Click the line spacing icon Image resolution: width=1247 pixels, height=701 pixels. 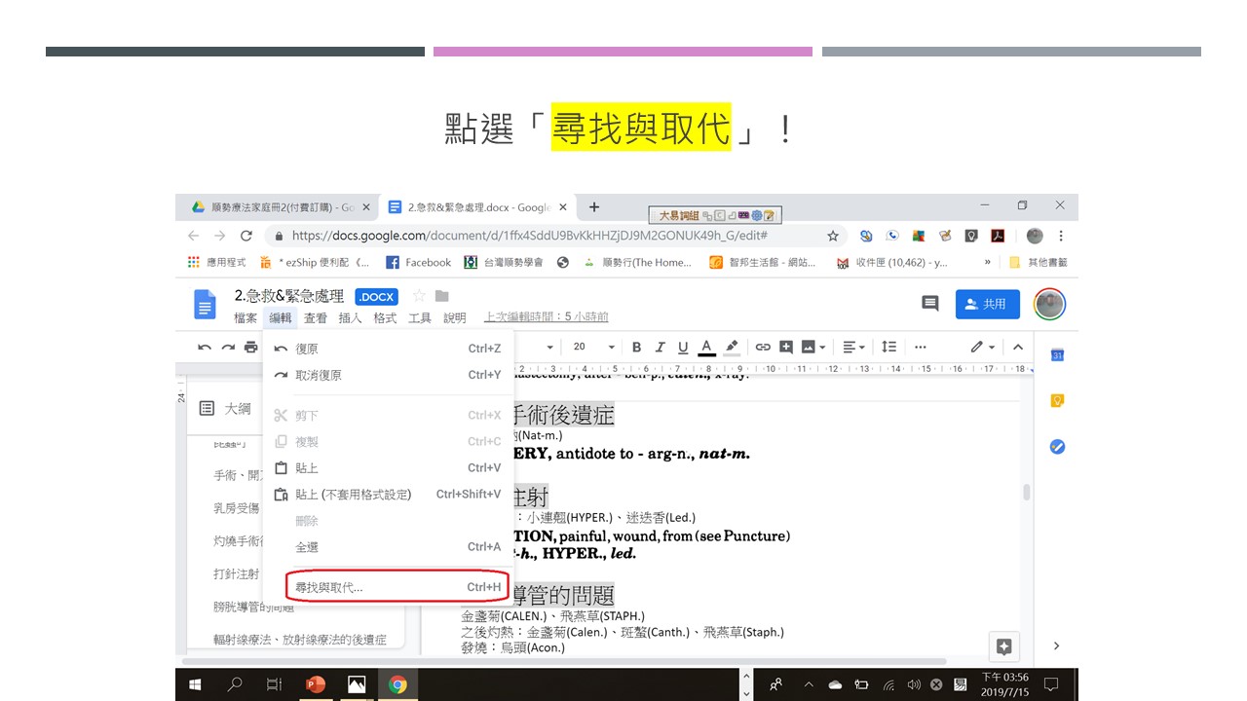(888, 348)
